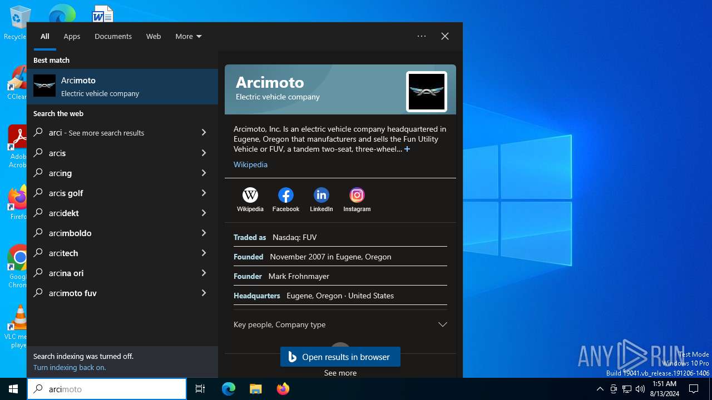Open Arcimoto's Facebook page icon
This screenshot has width=712, height=400.
[x=286, y=195]
